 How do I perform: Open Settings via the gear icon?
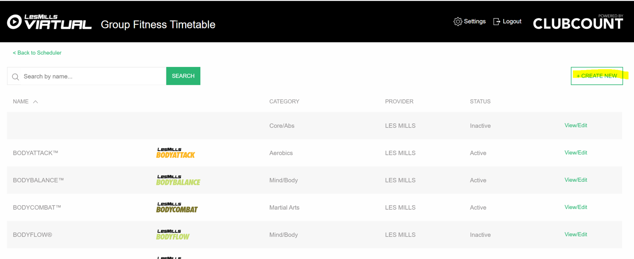(458, 21)
